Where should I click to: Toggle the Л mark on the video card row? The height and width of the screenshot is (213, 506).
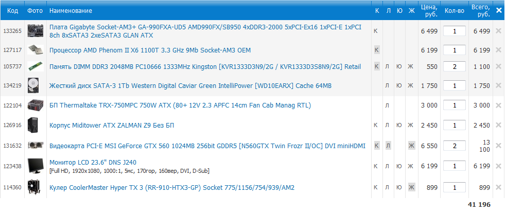tap(388, 146)
